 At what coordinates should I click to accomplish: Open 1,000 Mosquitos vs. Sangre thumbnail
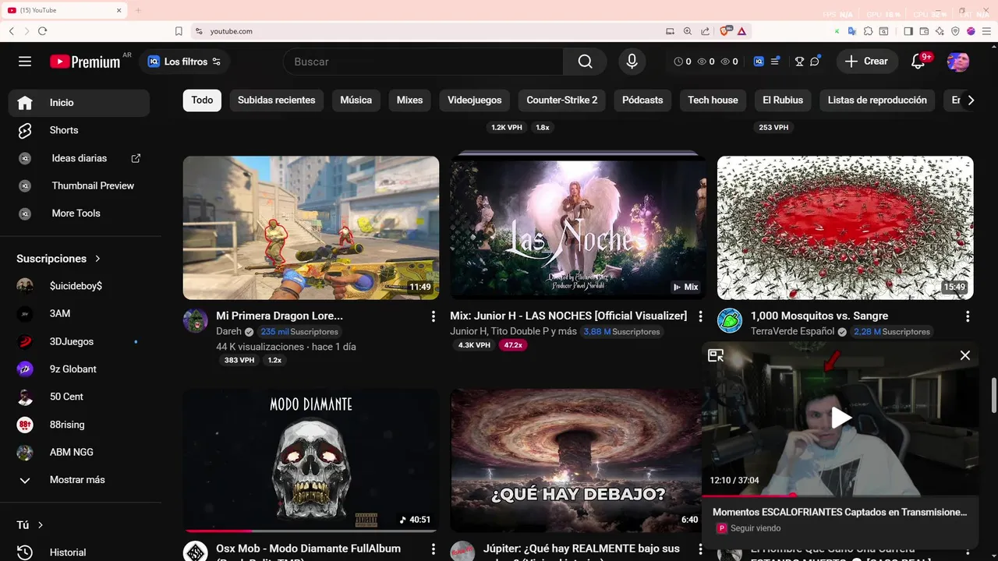845,228
